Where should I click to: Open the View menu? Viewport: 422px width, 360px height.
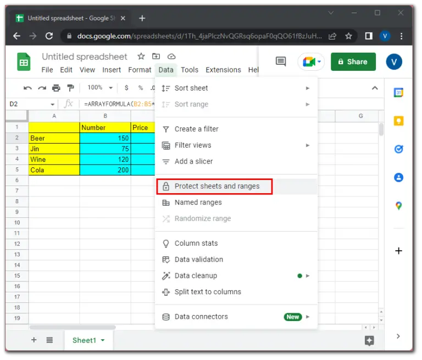[87, 70]
